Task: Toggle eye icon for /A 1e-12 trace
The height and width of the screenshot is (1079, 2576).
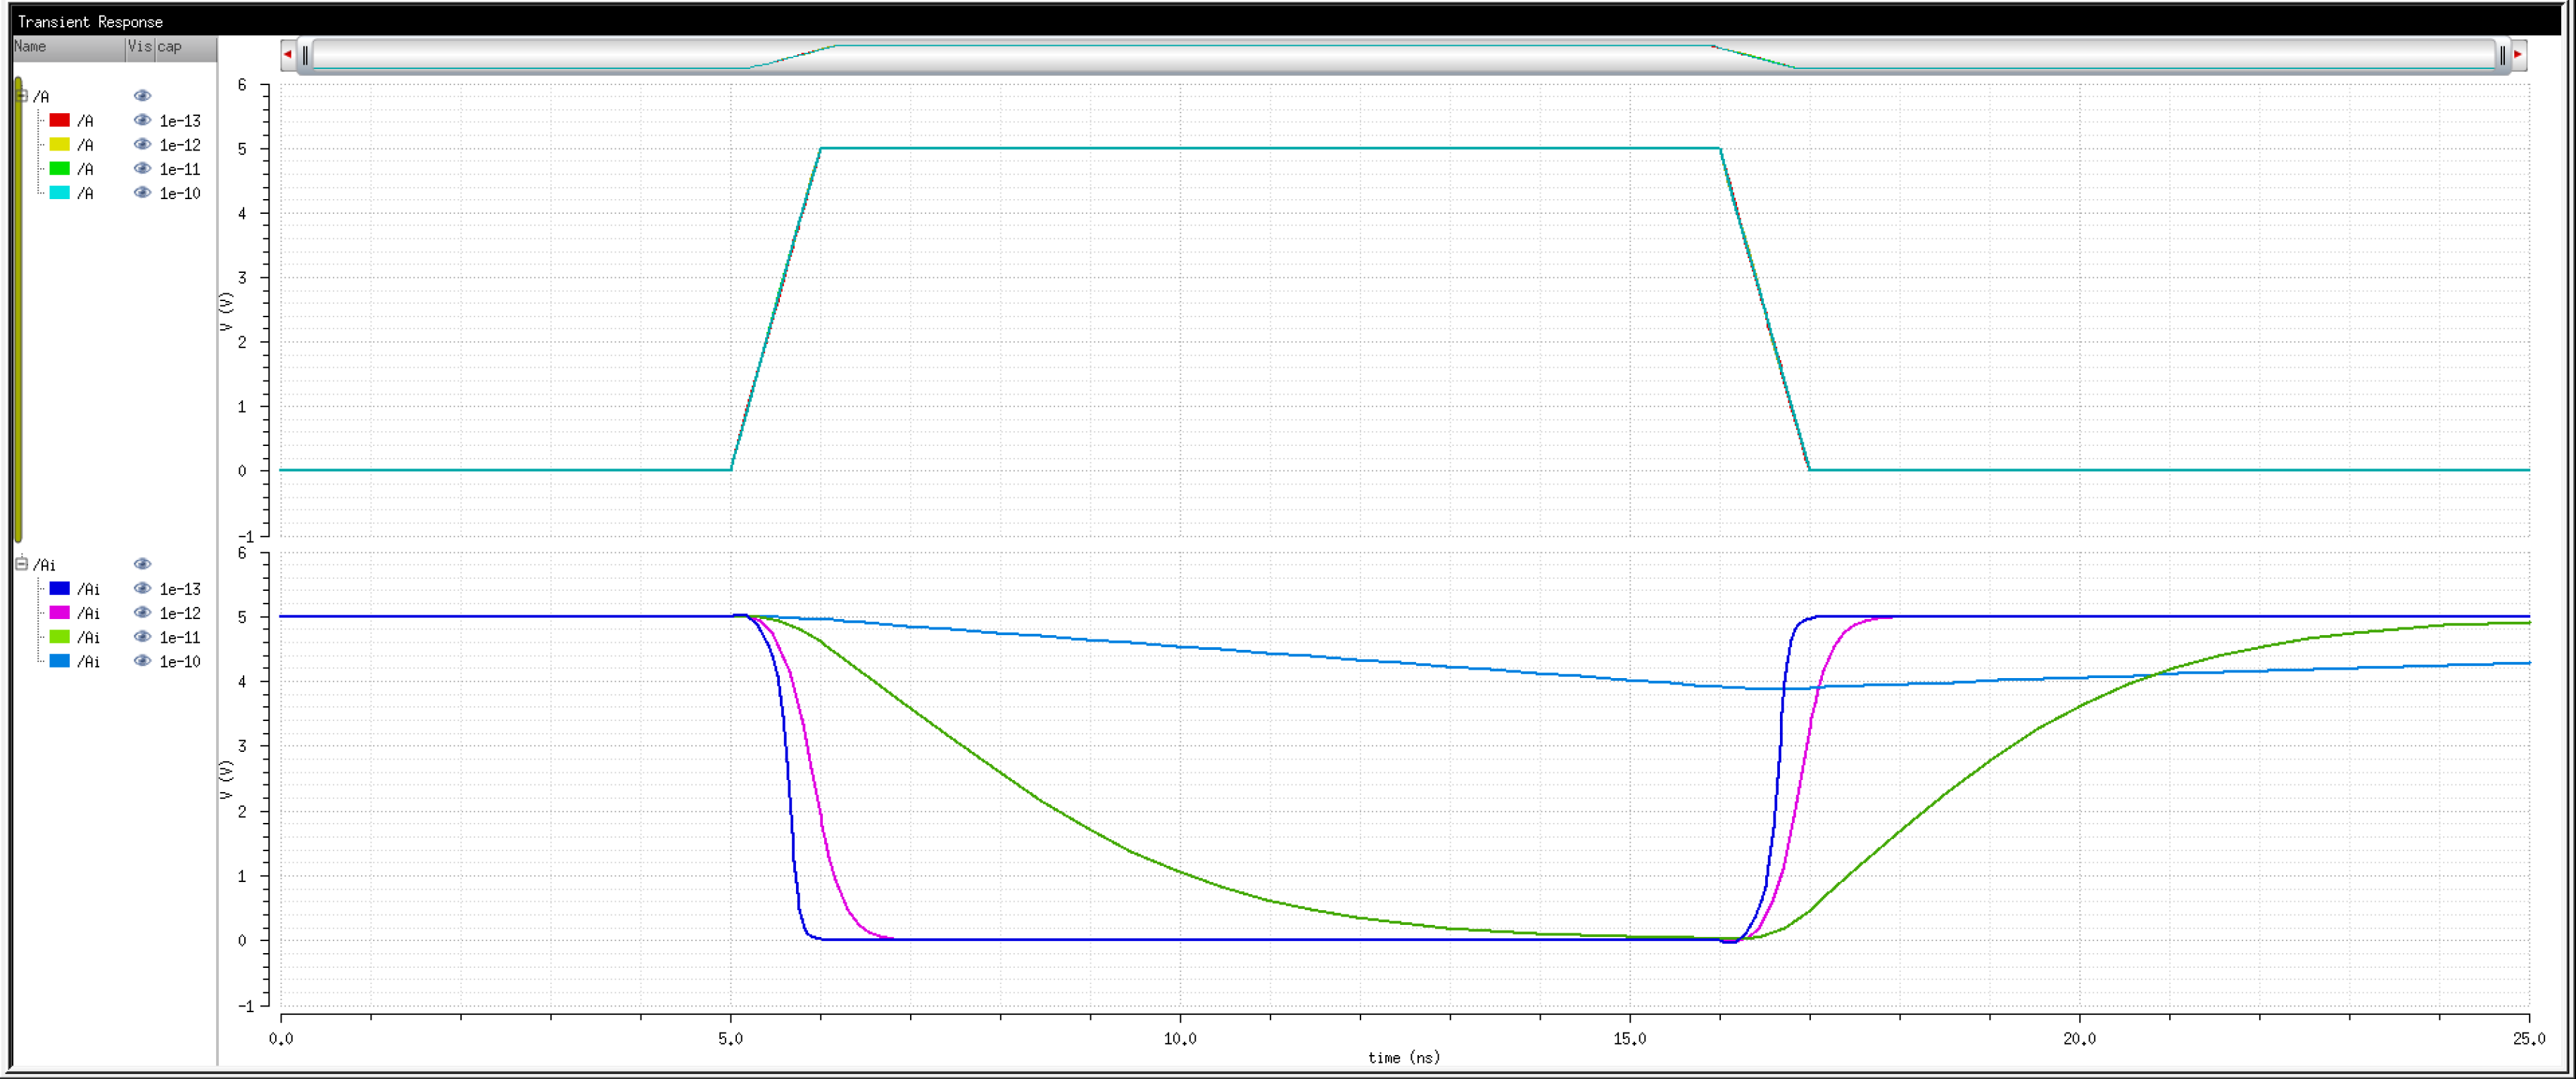Action: (x=142, y=145)
